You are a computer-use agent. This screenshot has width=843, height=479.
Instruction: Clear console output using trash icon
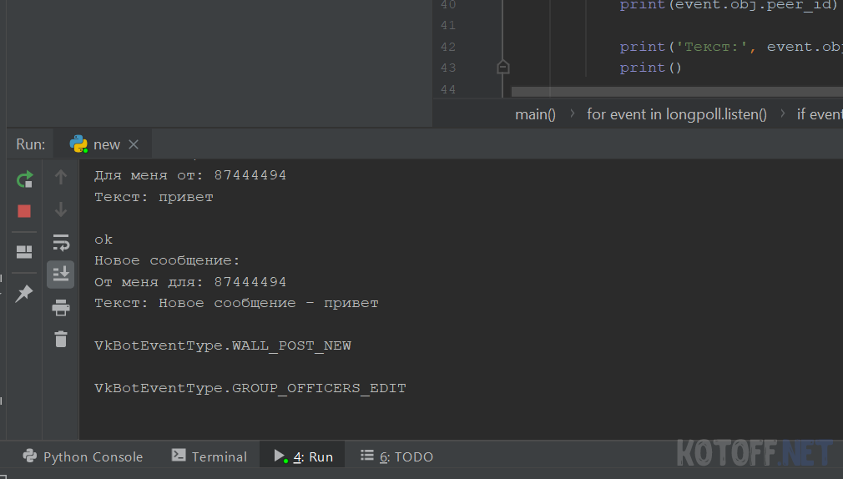(x=61, y=339)
